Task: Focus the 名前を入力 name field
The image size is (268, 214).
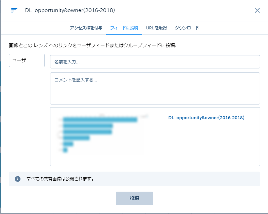Action: click(x=155, y=62)
